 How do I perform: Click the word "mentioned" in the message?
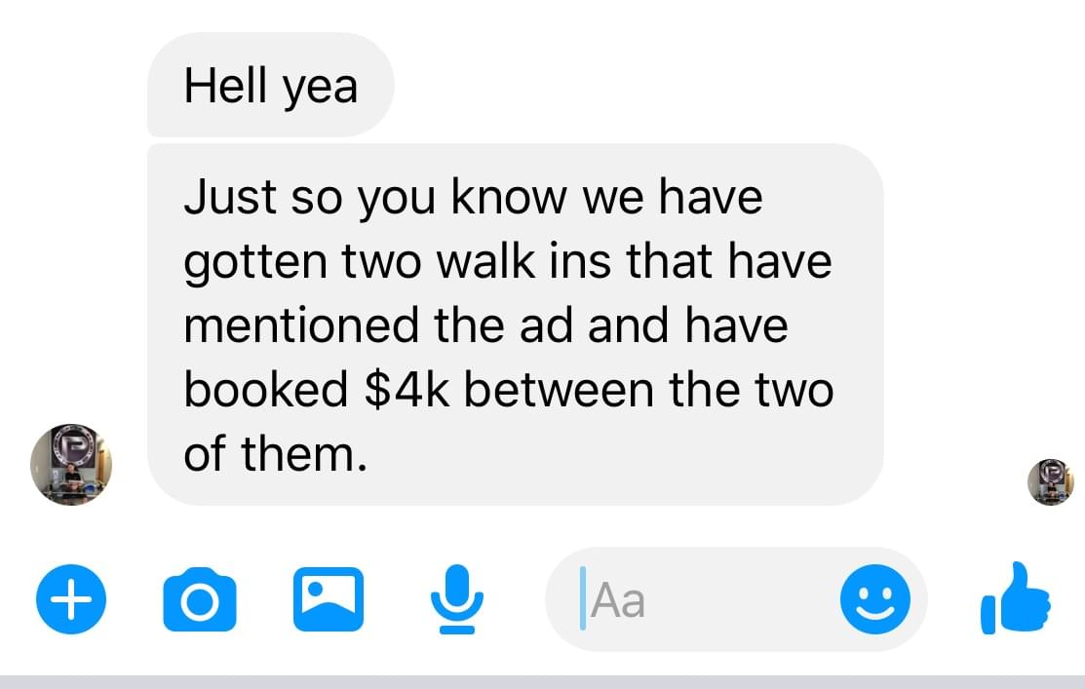[x=301, y=325]
